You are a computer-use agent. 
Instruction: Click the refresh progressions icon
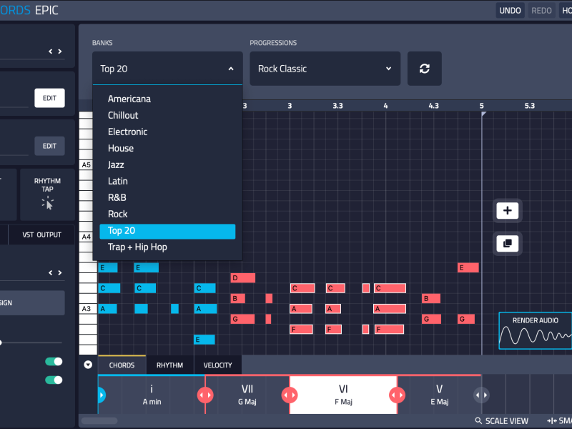(424, 69)
